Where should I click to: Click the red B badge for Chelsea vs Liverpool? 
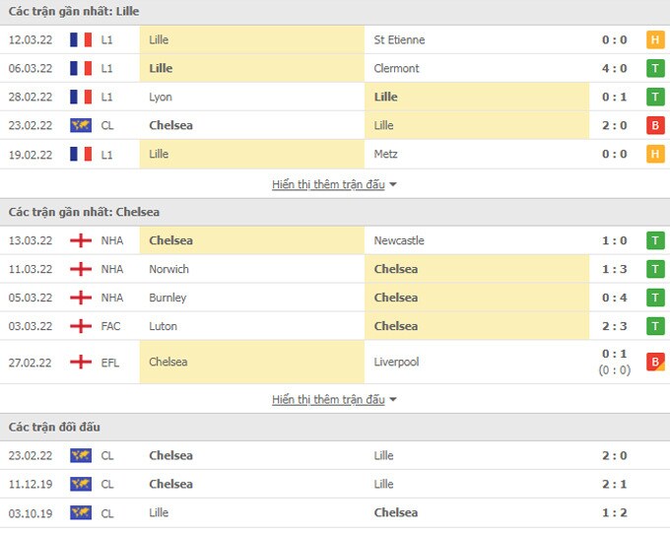pos(654,363)
